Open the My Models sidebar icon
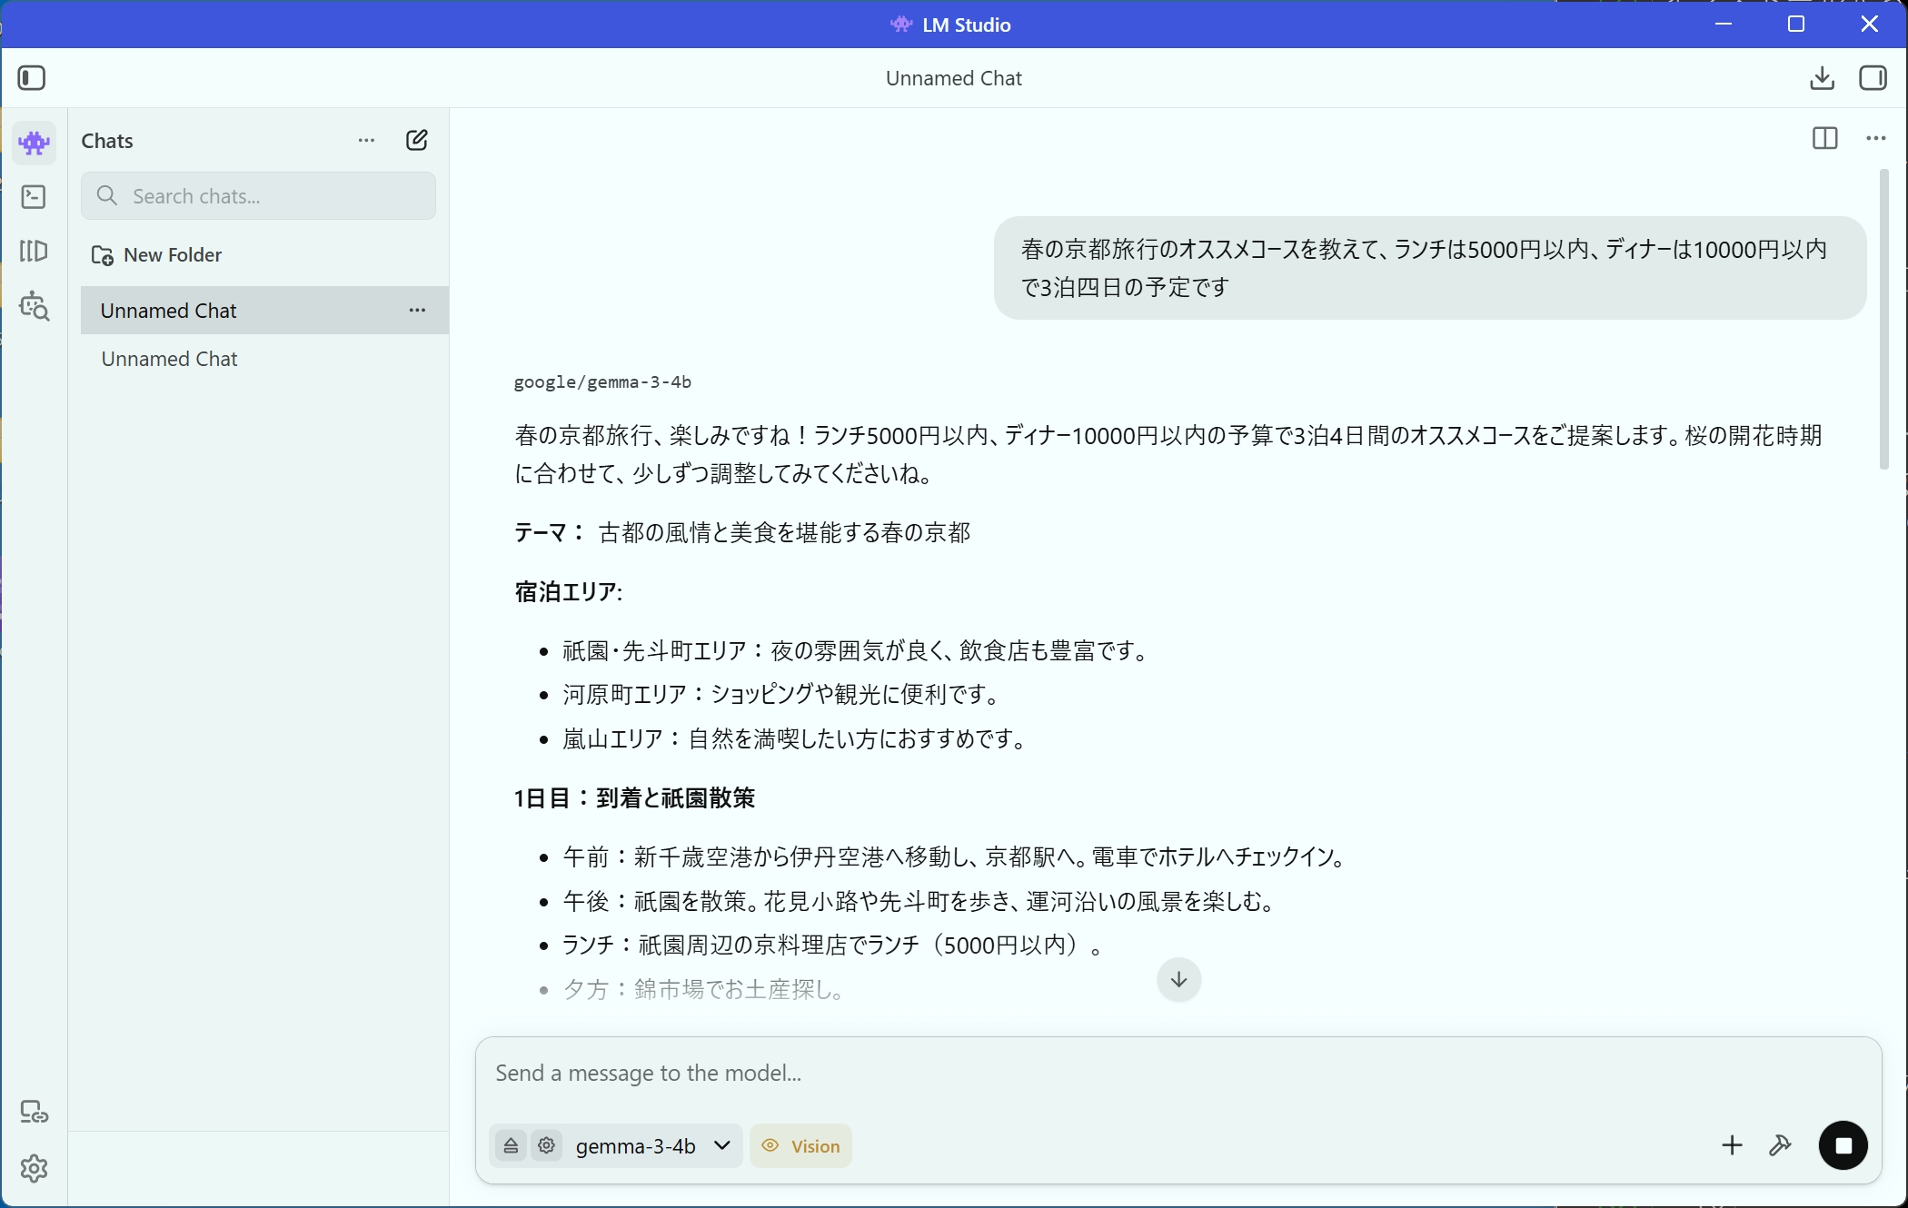The height and width of the screenshot is (1208, 1908). click(x=35, y=252)
